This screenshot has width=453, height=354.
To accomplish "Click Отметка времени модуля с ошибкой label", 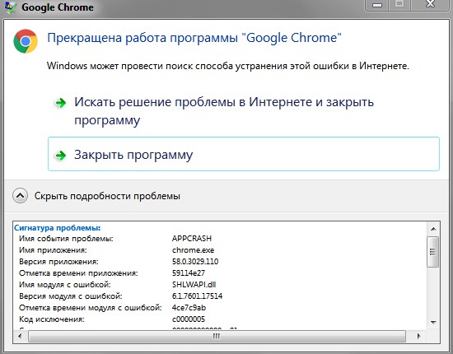I will pos(91,308).
